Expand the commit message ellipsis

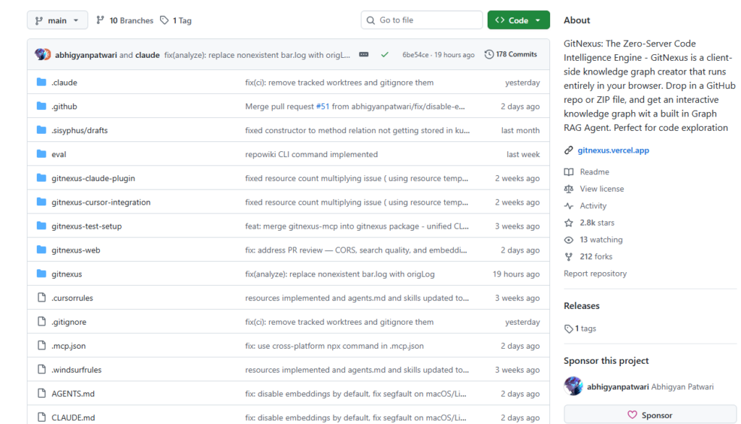click(x=364, y=54)
